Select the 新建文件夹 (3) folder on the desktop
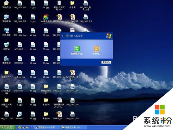This screenshot has height=130, width=173. pyautogui.click(x=7, y=100)
